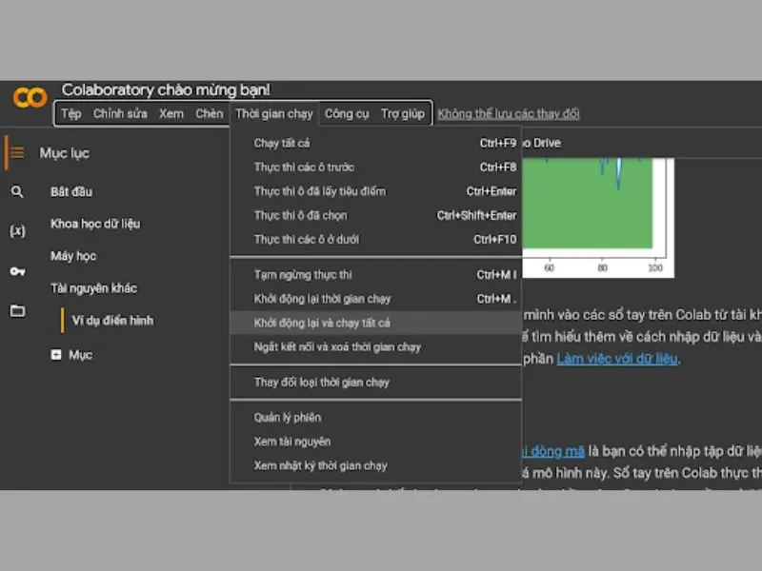Go to Bắt đầu section in contents
This screenshot has height=571, width=762.
(71, 192)
